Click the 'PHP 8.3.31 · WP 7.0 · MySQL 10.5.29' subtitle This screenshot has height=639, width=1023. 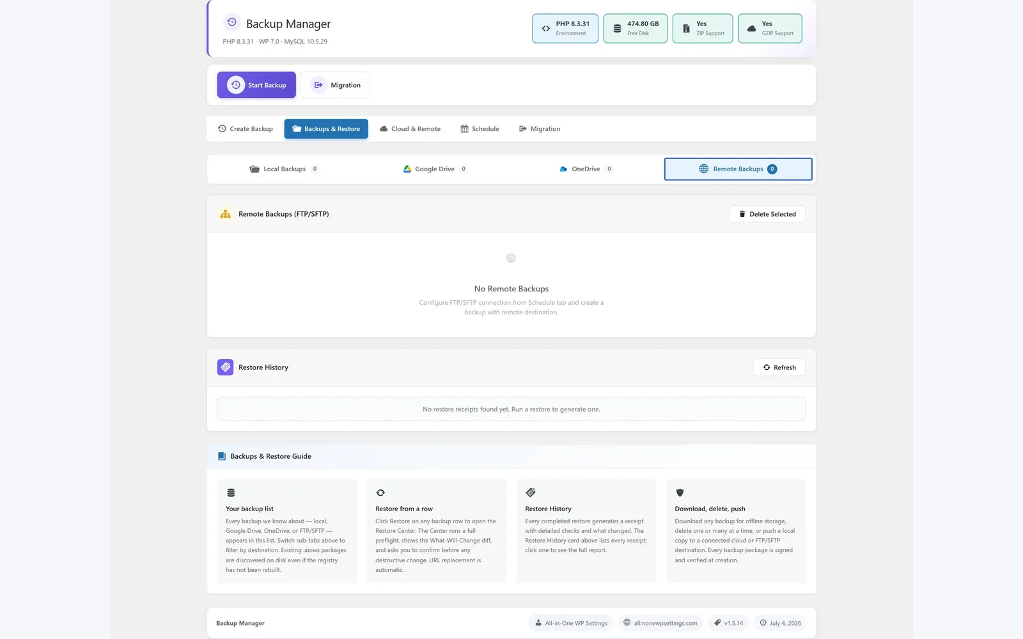tap(275, 42)
